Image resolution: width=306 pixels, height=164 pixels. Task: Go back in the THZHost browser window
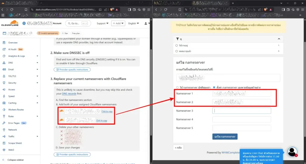click(156, 10)
